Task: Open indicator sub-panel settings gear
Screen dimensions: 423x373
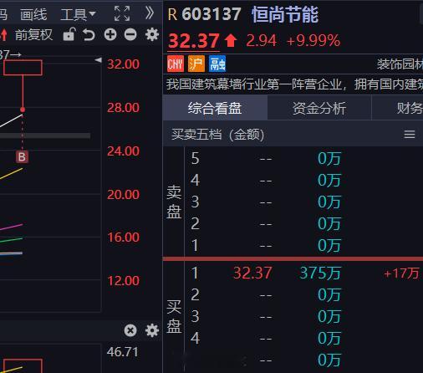Action: (152, 330)
